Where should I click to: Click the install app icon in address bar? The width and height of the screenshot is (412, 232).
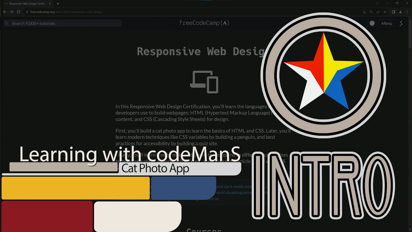(364, 12)
